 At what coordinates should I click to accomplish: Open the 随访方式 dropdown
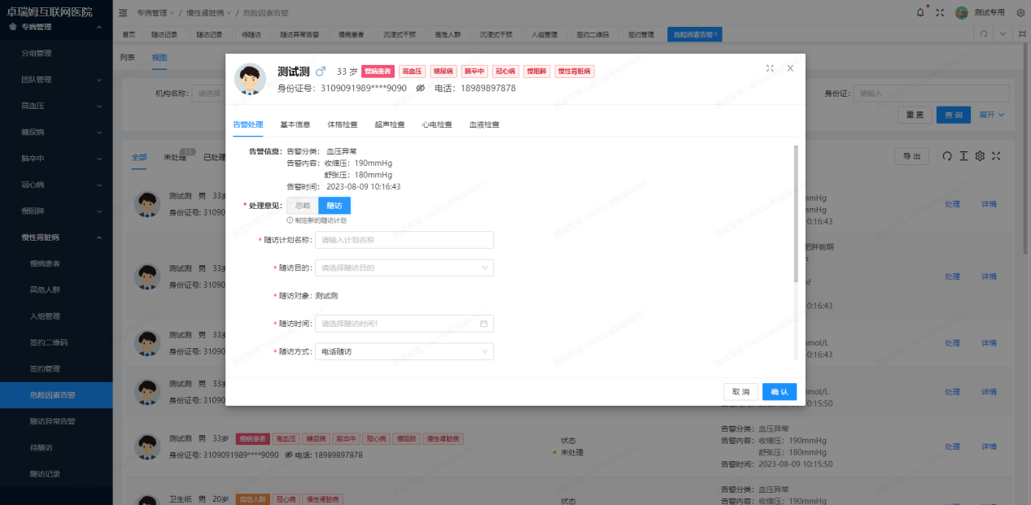tap(404, 350)
